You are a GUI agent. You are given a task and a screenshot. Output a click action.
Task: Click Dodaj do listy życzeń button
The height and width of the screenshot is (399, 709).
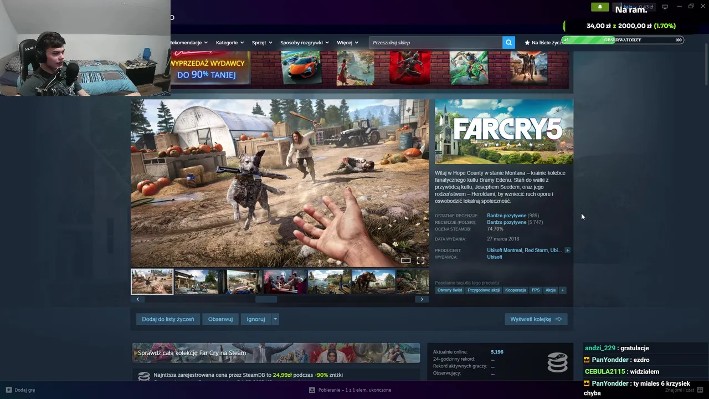[168, 319]
